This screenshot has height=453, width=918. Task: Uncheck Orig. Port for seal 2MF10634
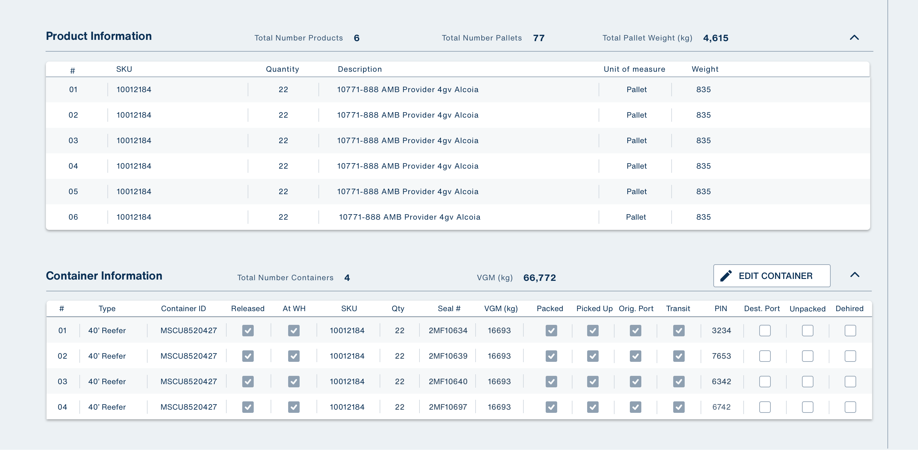(635, 330)
